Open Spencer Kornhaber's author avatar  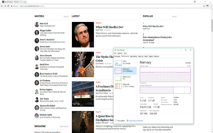pyautogui.click(x=37, y=108)
